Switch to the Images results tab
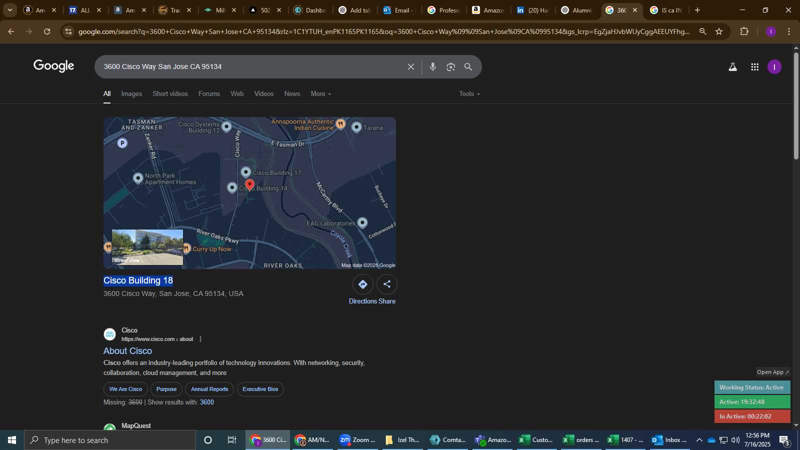Image resolution: width=800 pixels, height=450 pixels. [131, 93]
